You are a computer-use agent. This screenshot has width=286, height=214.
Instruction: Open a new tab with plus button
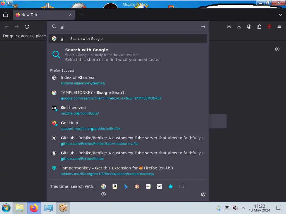point(81,15)
